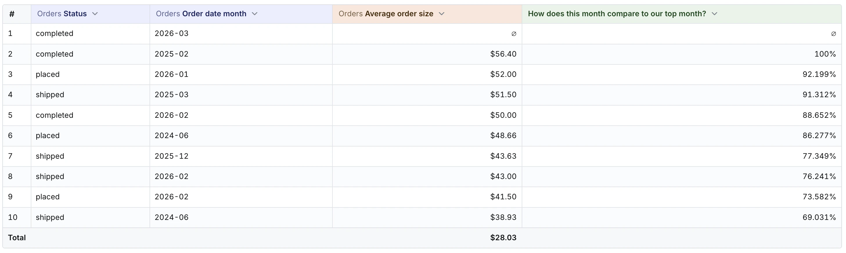Screen dimensions: 846x253
Task: Select the 'placed' status cell in row 3
Action: tap(90, 75)
